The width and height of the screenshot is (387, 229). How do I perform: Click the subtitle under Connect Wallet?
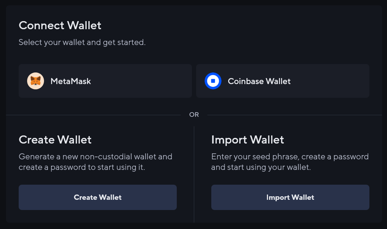[x=82, y=42]
